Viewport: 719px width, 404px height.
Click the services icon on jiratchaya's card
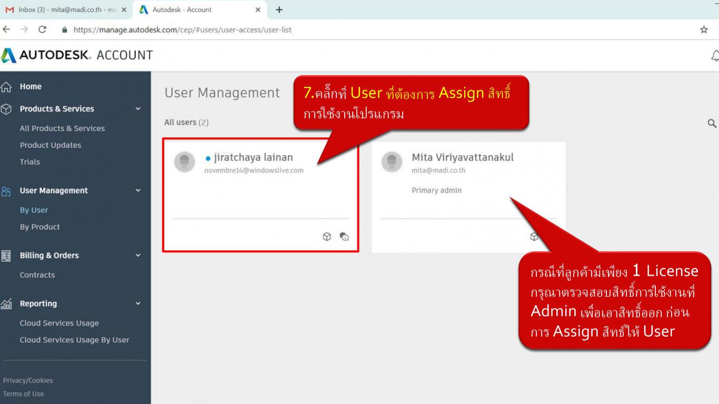point(344,237)
